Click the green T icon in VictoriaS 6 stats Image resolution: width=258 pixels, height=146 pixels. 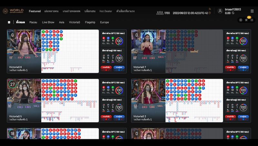tap(113, 38)
